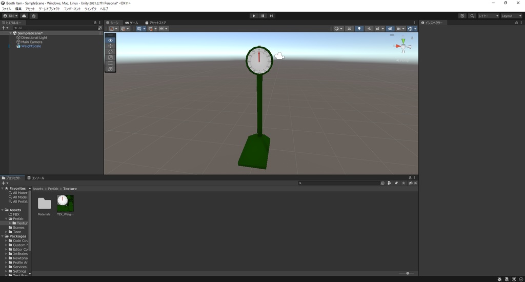Toggle the Hierarchy panel lock

pos(95,23)
